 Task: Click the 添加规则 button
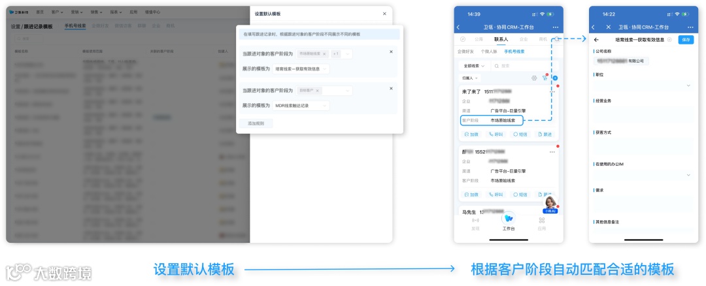click(256, 123)
